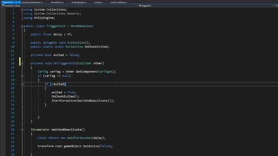Open the TriggerExit class navigation dropdown
This screenshot has height=156, width=278.
(x=274, y=6)
